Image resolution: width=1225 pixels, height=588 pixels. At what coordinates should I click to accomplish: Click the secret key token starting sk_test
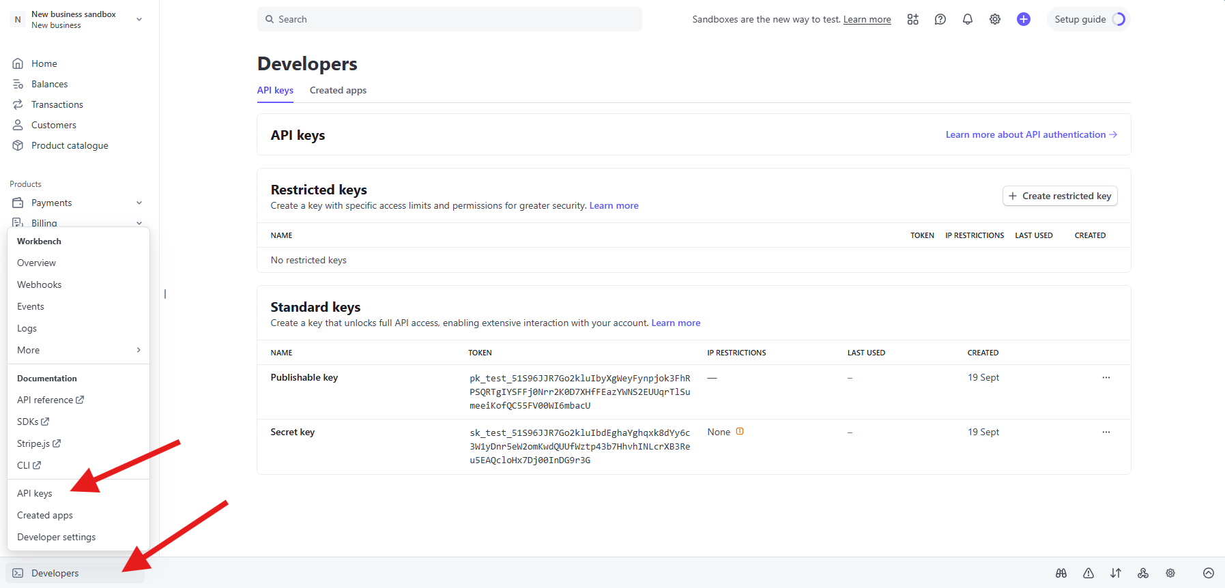pos(580,446)
